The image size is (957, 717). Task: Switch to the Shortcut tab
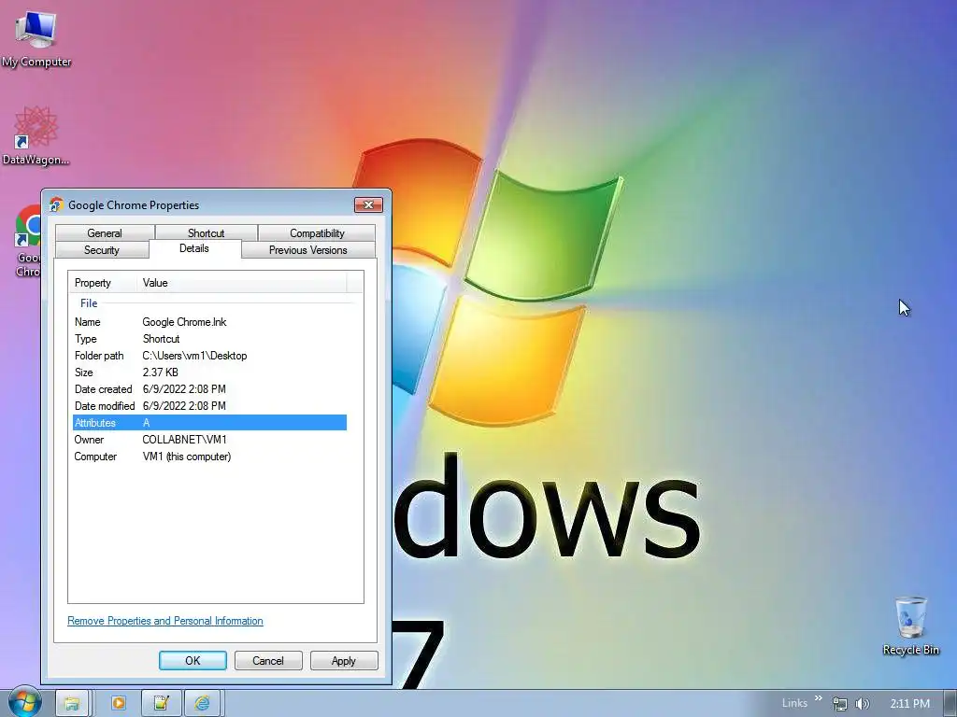point(206,232)
